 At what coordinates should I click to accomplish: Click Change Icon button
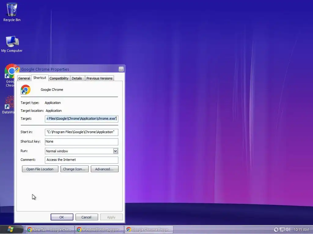[x=75, y=169]
